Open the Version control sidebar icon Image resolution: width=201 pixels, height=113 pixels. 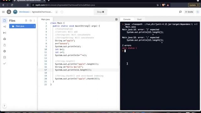tap(4, 27)
